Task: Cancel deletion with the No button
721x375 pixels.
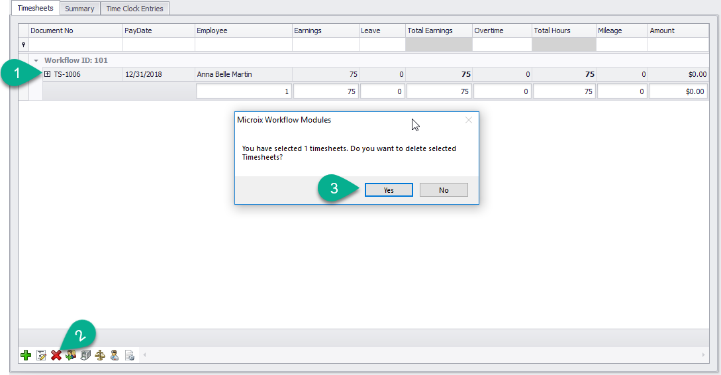Action: point(444,190)
